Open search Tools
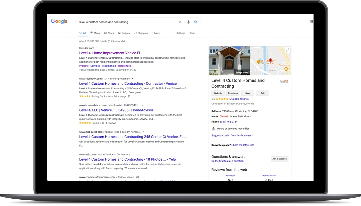 tap(192, 33)
